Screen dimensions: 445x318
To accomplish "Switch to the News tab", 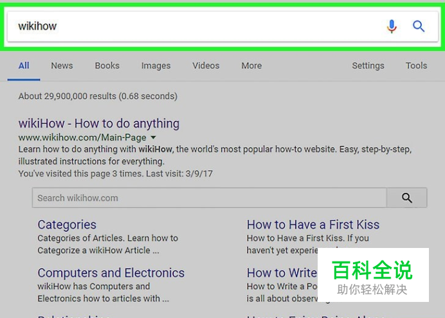I will click(62, 66).
